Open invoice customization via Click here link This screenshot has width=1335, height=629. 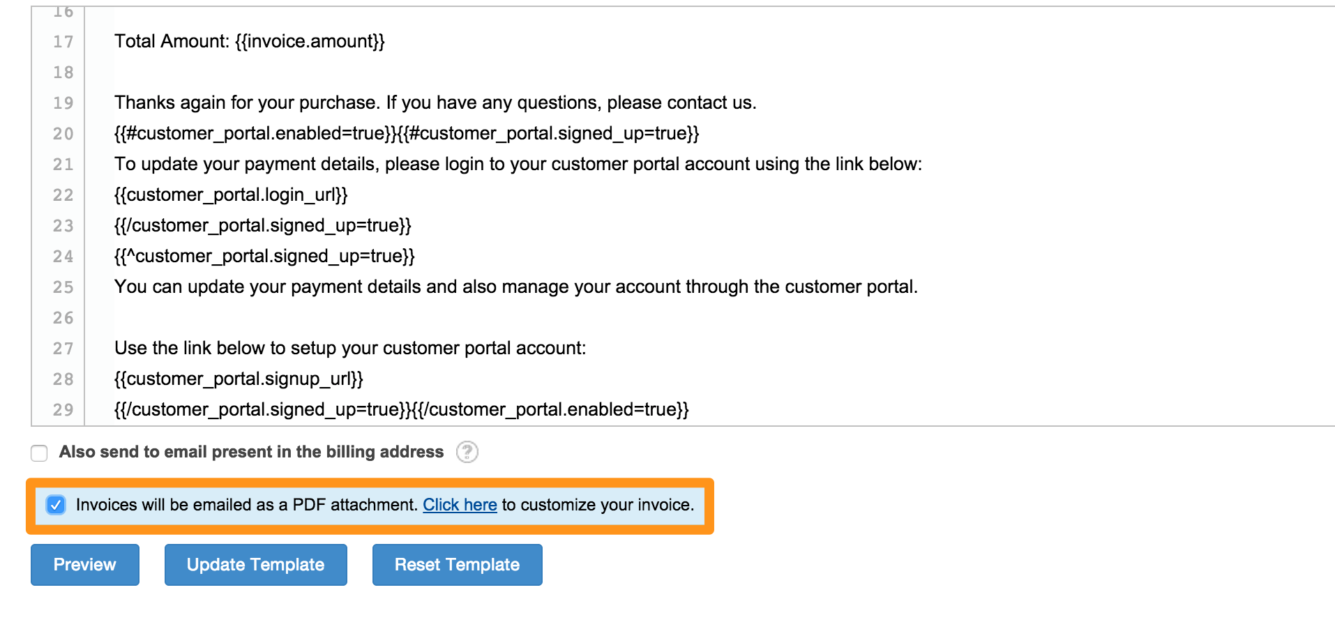(x=459, y=505)
